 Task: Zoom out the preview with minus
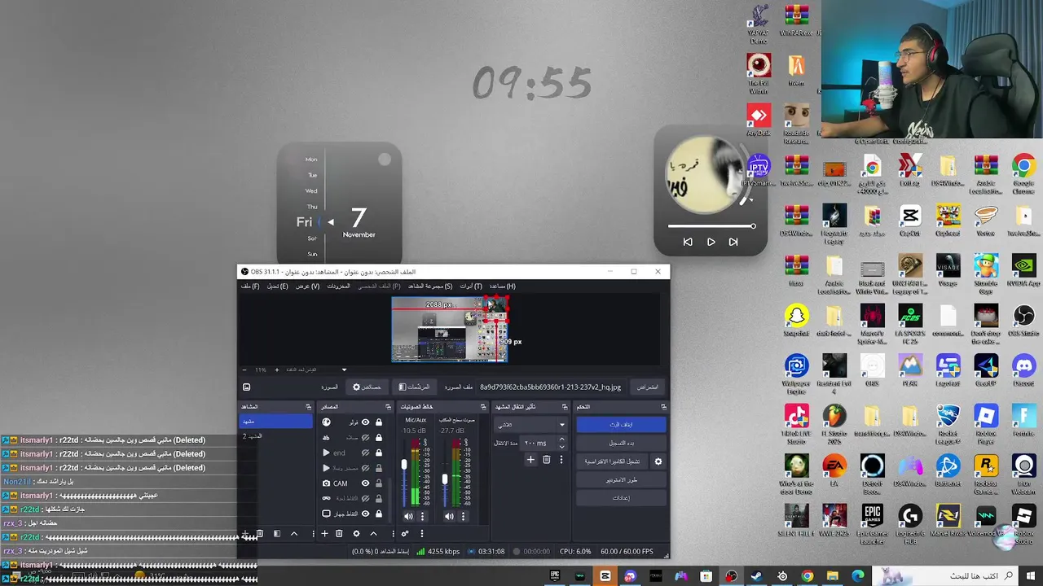[x=244, y=370]
